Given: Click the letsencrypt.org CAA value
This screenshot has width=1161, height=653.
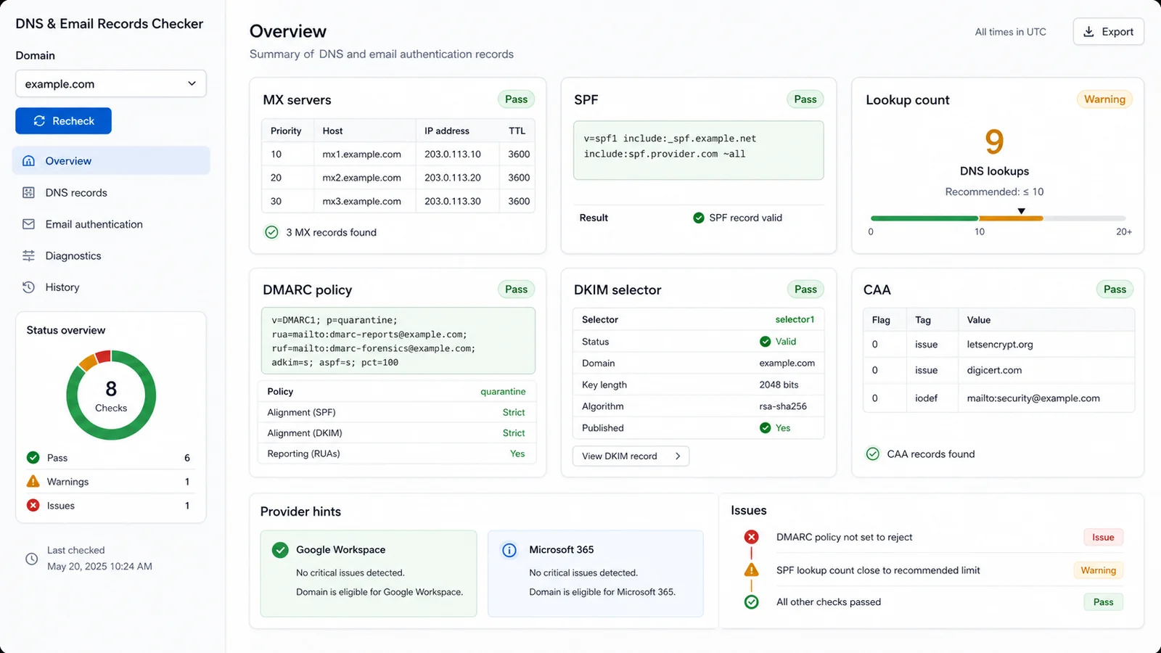Looking at the screenshot, I should pyautogui.click(x=1000, y=345).
